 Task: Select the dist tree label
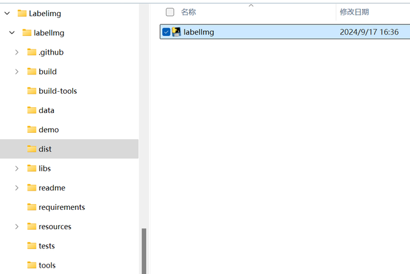pos(45,149)
